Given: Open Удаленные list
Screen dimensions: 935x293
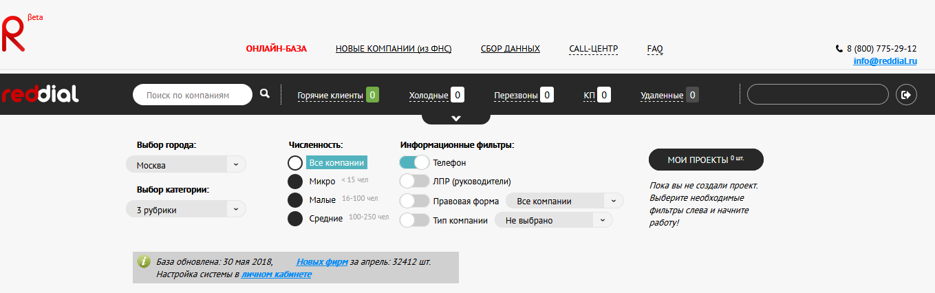Looking at the screenshot, I should pos(662,96).
